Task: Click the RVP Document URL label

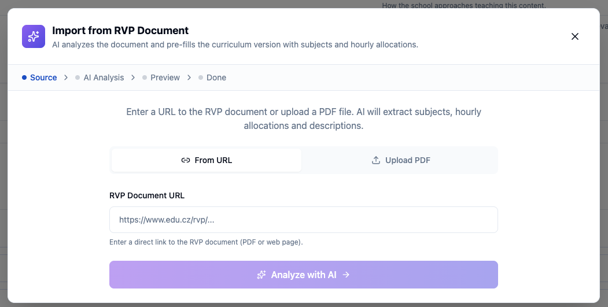Action: [x=147, y=195]
